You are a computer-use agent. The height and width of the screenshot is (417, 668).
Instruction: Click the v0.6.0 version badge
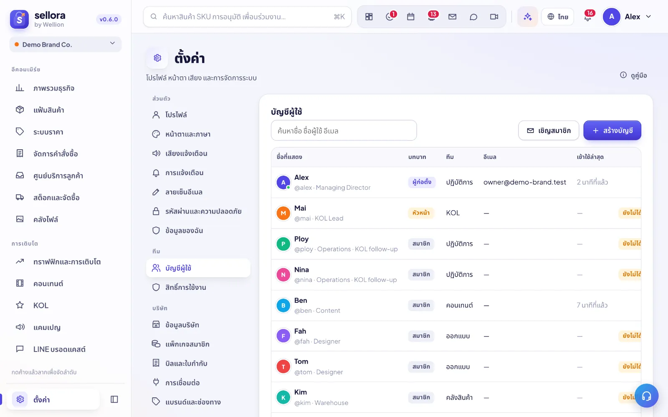coord(109,19)
